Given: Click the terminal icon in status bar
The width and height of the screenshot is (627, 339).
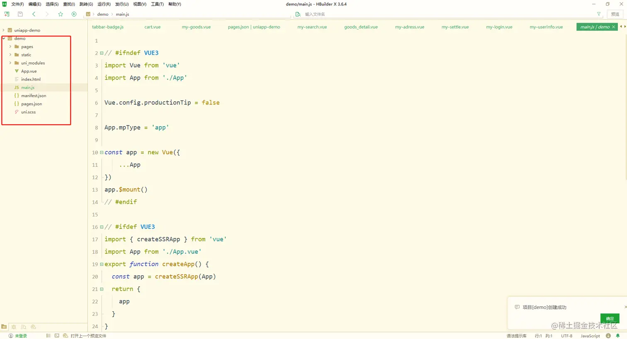Looking at the screenshot, I should [x=57, y=336].
